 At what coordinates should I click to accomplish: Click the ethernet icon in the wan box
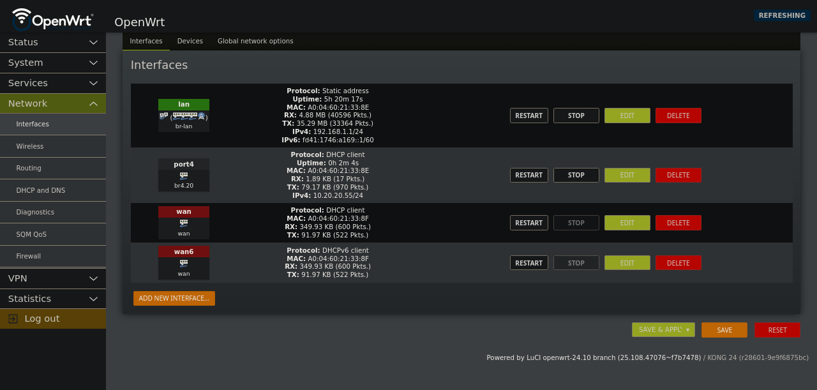[184, 223]
